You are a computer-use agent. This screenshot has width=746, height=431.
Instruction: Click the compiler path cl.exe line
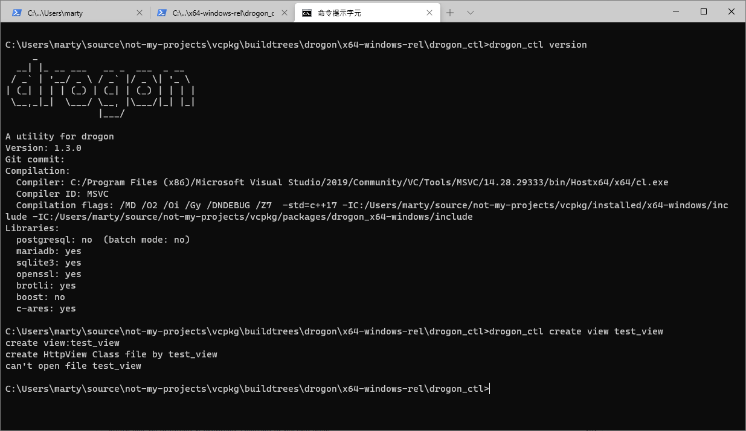338,182
